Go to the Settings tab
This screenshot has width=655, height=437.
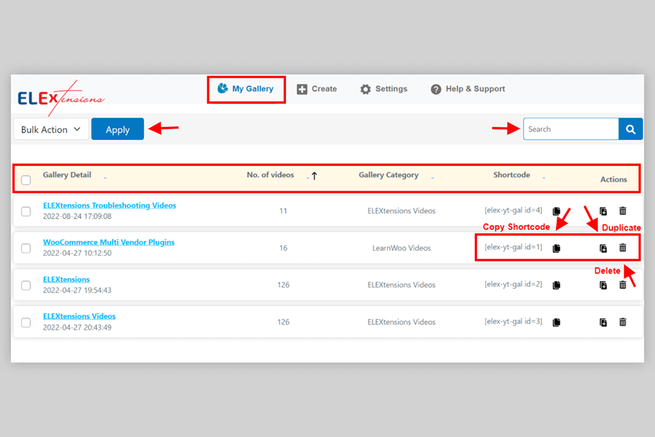point(384,89)
